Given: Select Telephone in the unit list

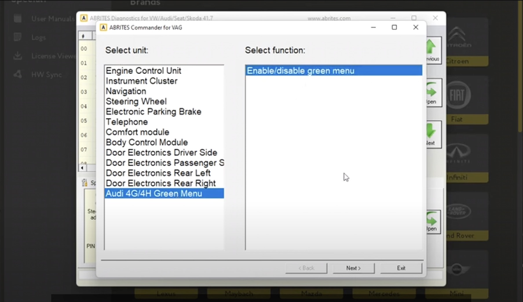Looking at the screenshot, I should [x=164, y=122].
